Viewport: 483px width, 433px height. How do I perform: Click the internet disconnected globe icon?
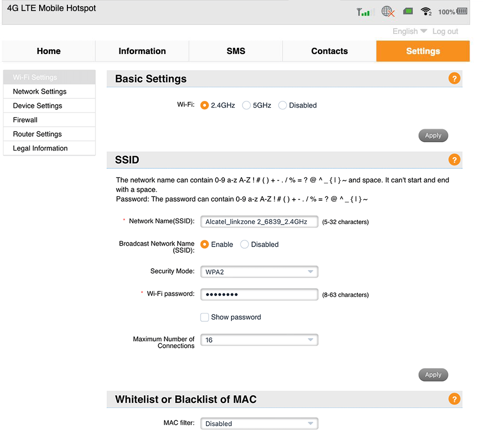coord(388,12)
